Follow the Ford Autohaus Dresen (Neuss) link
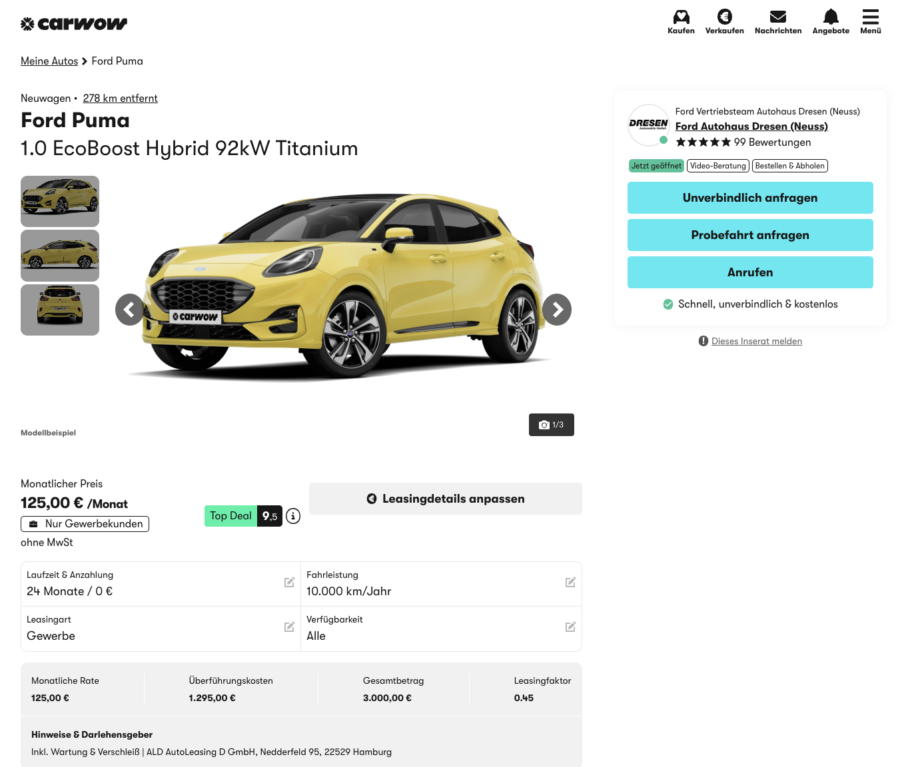 [751, 127]
